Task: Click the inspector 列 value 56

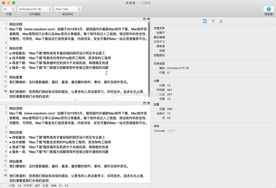Action: (169, 118)
